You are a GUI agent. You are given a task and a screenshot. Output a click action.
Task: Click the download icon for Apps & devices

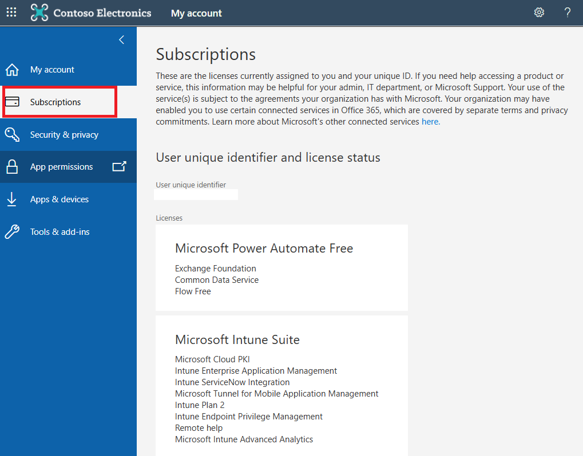[x=12, y=199]
